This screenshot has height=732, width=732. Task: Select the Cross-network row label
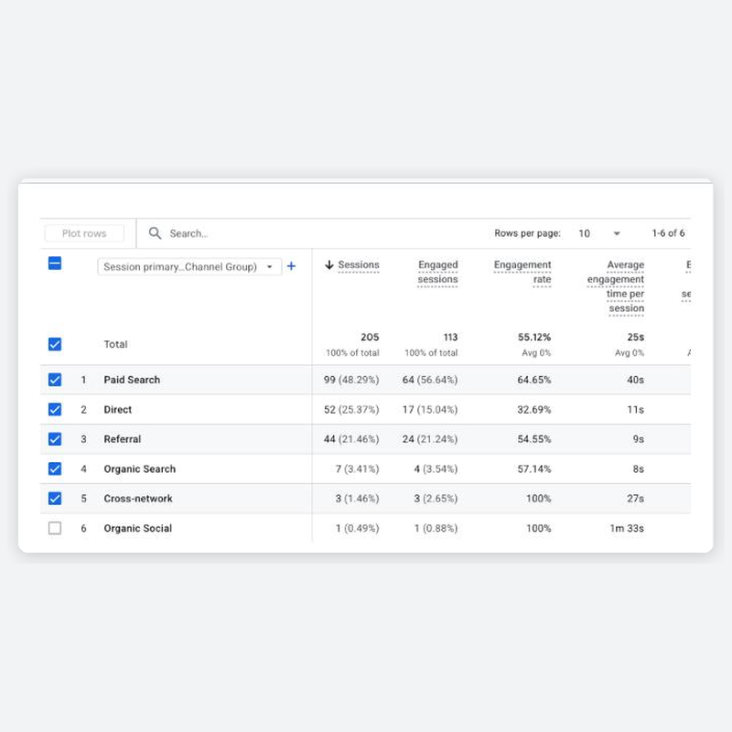point(138,499)
